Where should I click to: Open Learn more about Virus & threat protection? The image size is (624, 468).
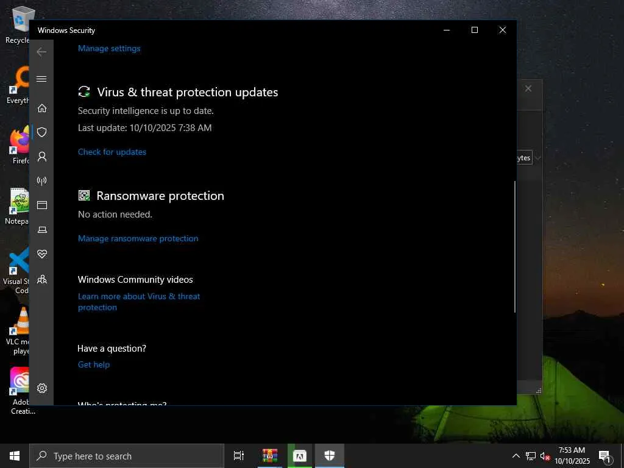(x=139, y=302)
